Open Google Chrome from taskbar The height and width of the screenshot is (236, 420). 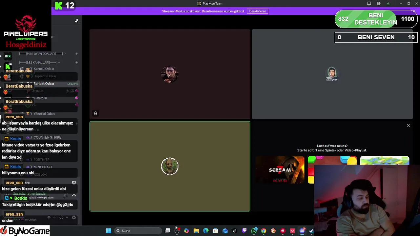pos(263,231)
